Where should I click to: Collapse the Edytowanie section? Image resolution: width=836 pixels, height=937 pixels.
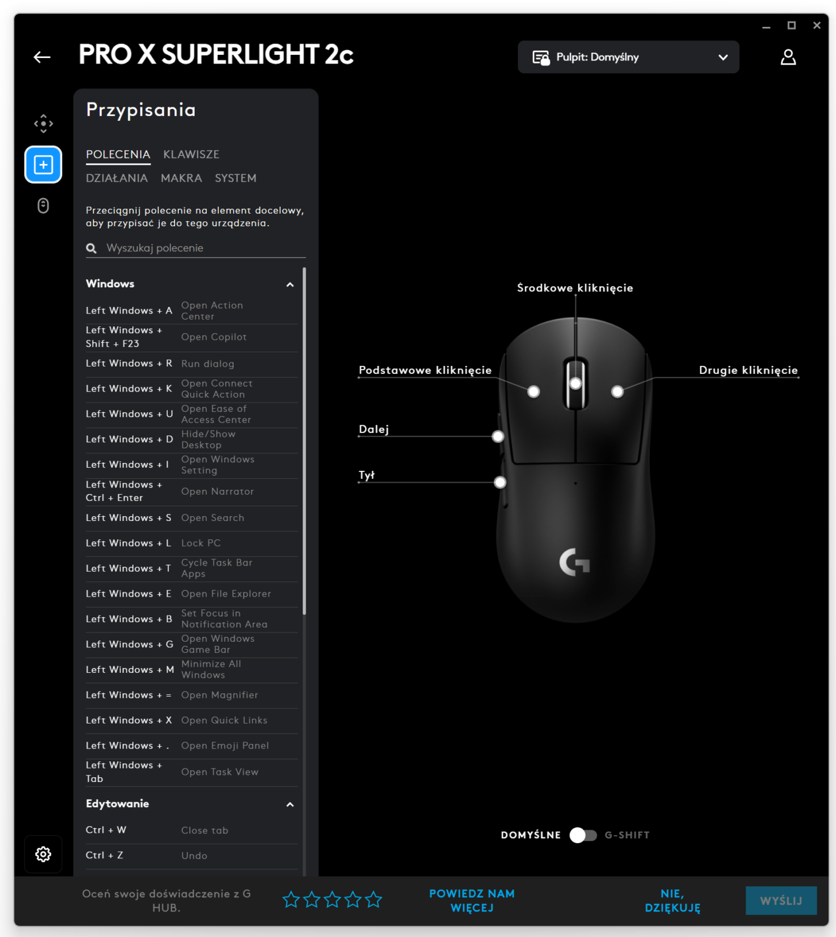pos(290,804)
